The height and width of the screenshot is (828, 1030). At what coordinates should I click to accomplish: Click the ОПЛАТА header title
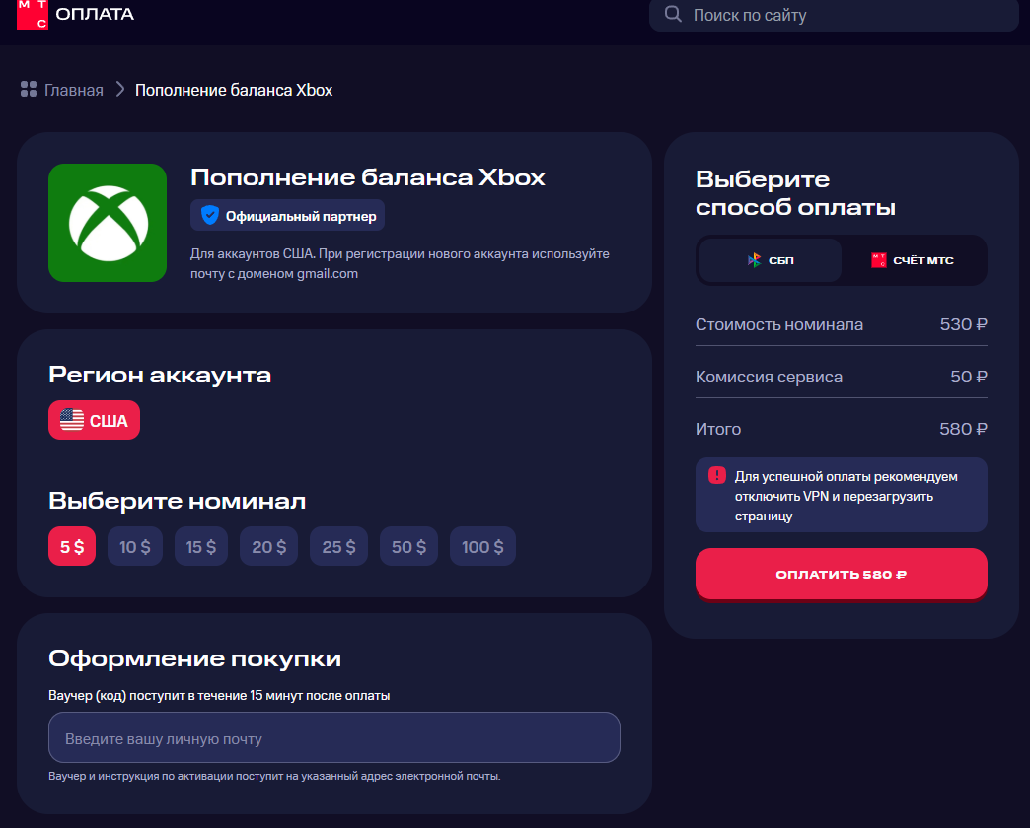[x=95, y=14]
